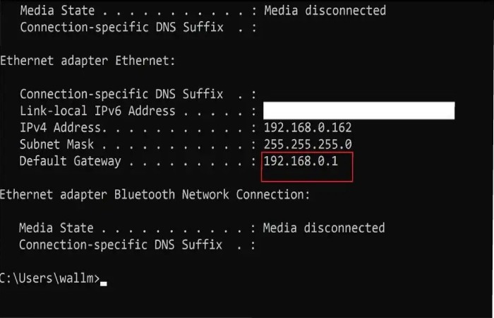Click the blinking cursor at the prompt
The width and height of the screenshot is (494, 318).
click(103, 283)
